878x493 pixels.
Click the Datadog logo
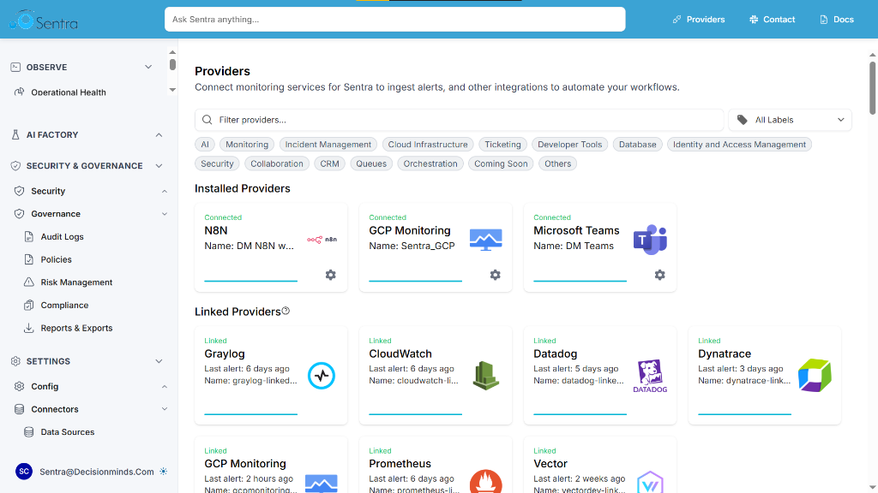click(x=650, y=377)
